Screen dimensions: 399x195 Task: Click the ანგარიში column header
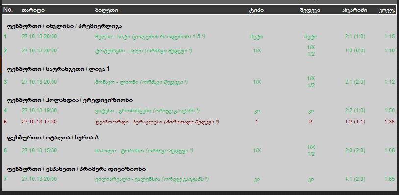pyautogui.click(x=354, y=10)
